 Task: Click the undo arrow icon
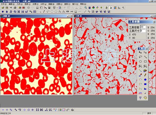click(28, 7)
